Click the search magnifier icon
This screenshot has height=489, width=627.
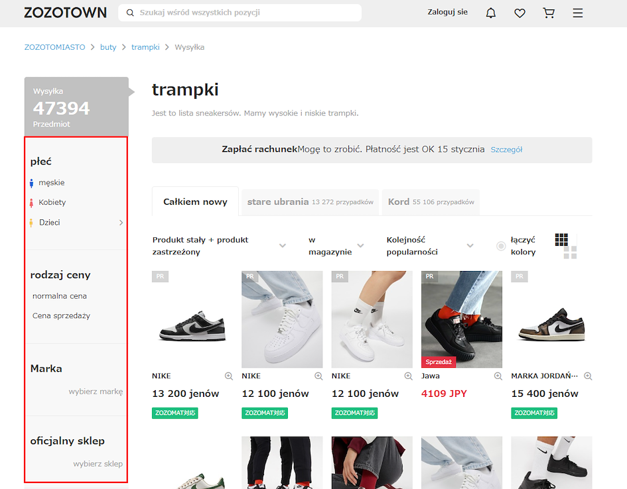click(x=130, y=13)
